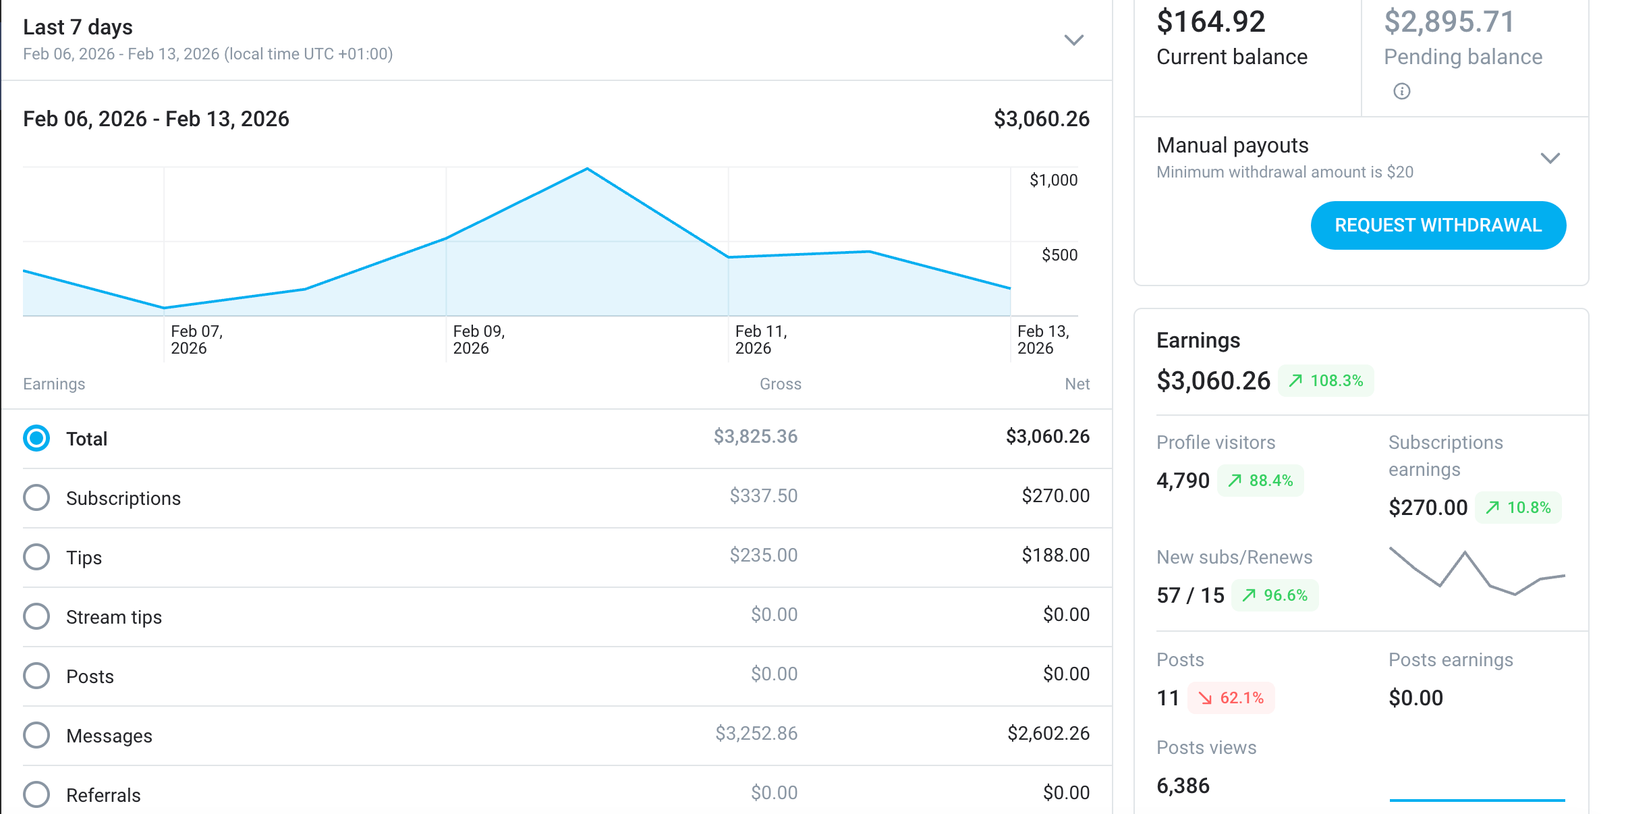
Task: Click the 88.4% profile visitors badge
Action: point(1260,481)
